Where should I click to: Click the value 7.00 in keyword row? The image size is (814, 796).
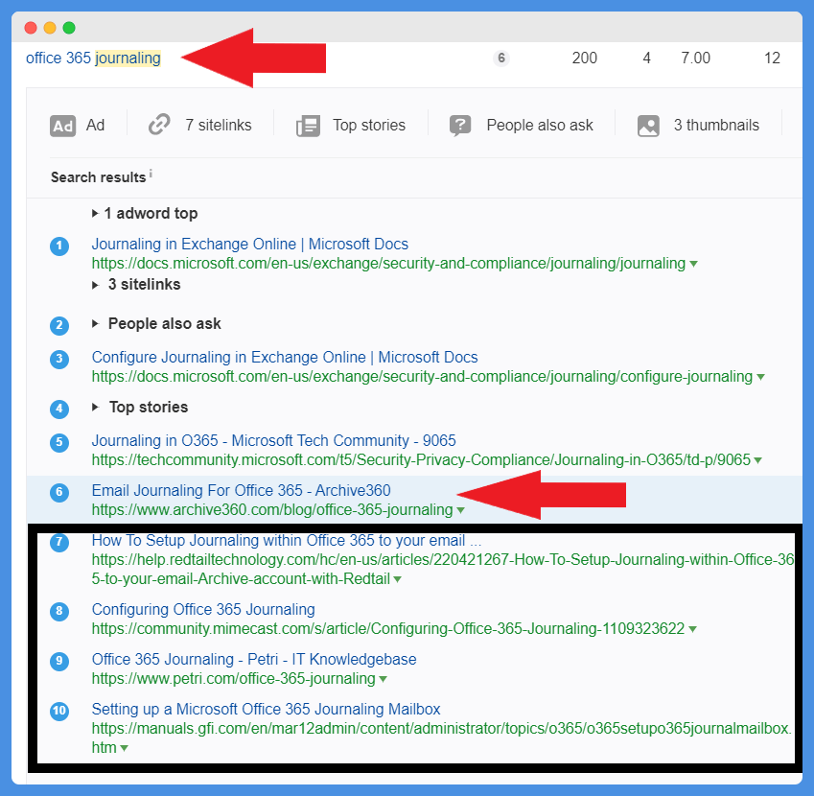point(696,59)
